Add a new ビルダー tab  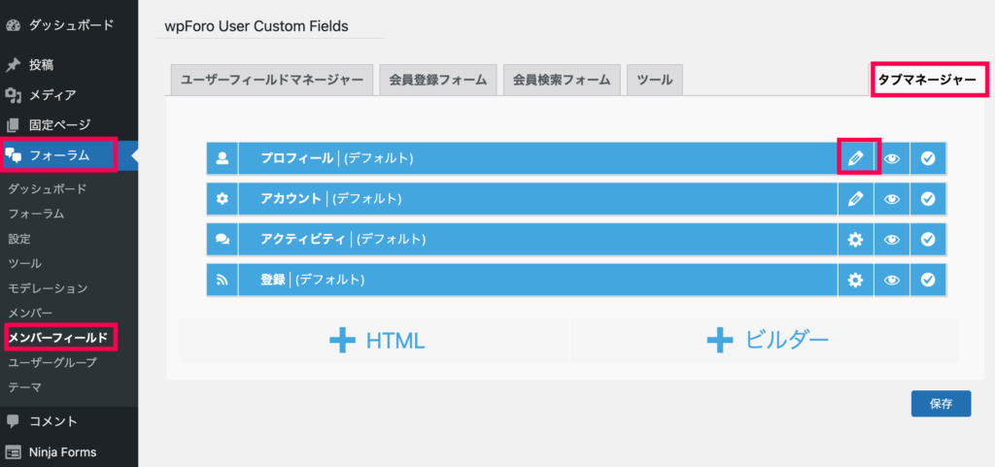point(764,340)
